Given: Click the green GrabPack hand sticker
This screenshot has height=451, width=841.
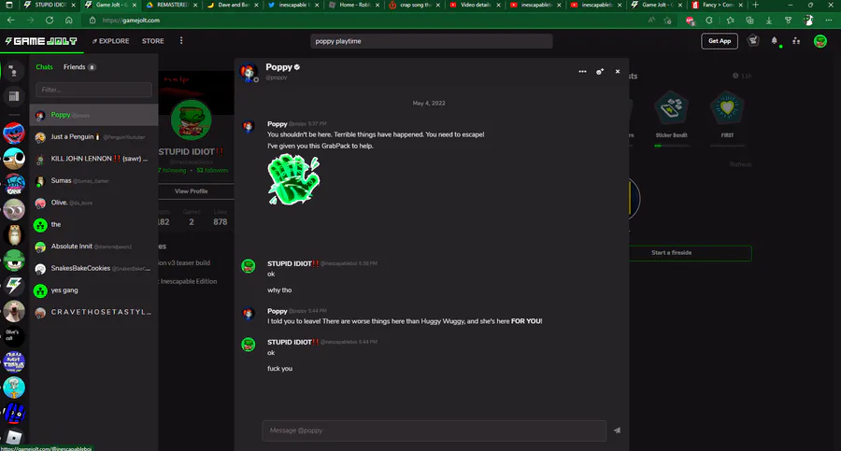Looking at the screenshot, I should (293, 179).
